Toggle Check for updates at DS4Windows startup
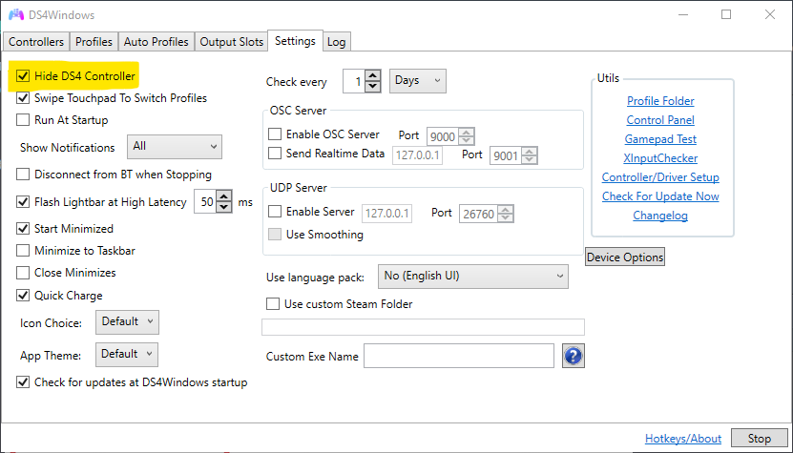 click(x=23, y=382)
